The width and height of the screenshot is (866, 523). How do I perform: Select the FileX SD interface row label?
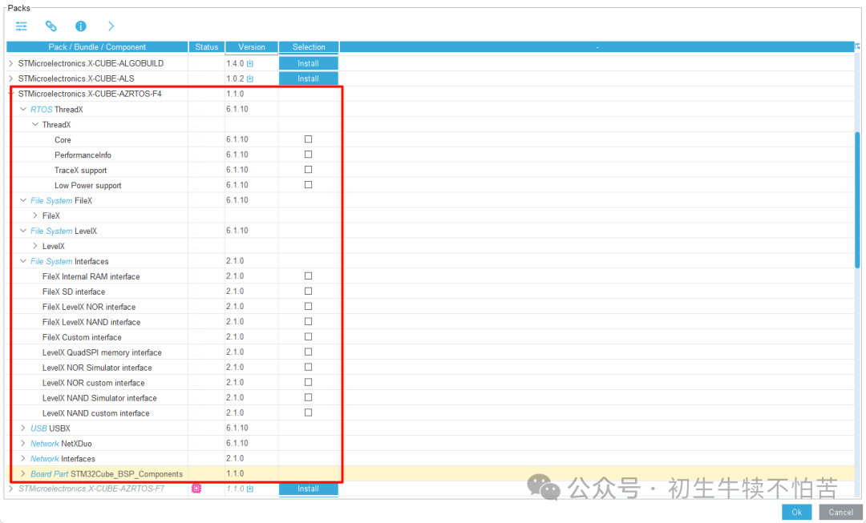[x=74, y=292]
